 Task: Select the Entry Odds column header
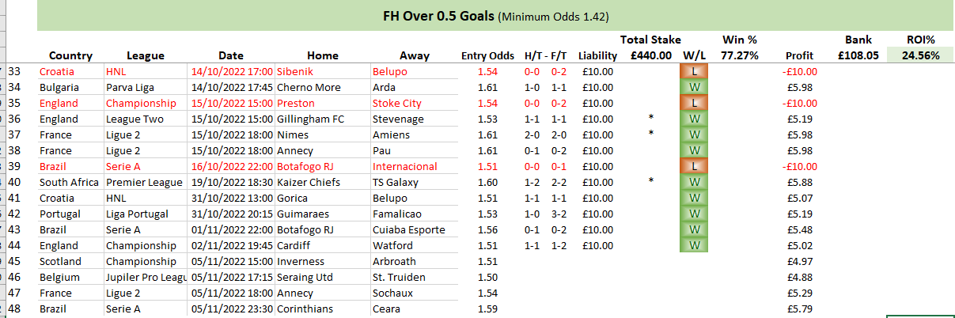pos(487,55)
